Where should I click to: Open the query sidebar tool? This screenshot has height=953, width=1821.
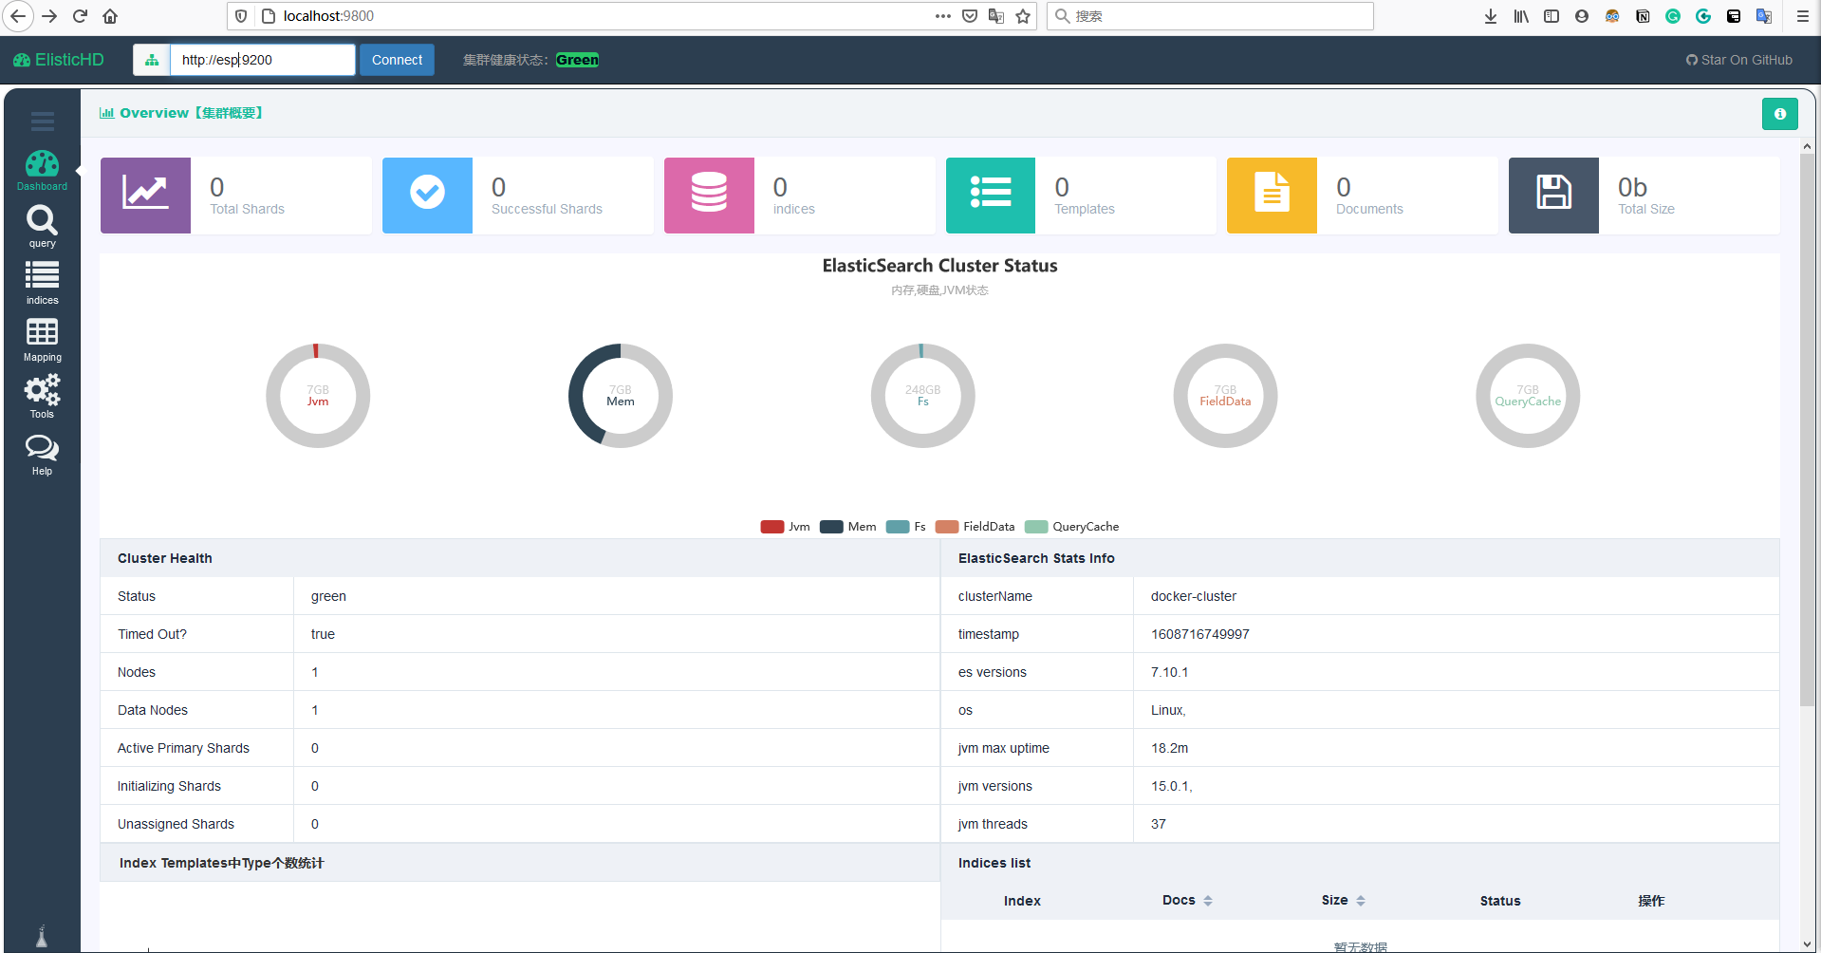[x=42, y=228]
